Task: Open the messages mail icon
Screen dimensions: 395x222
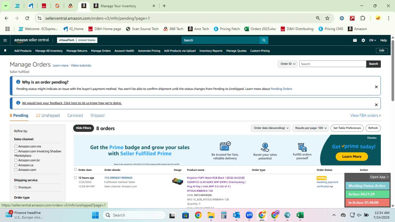Action: point(355,40)
